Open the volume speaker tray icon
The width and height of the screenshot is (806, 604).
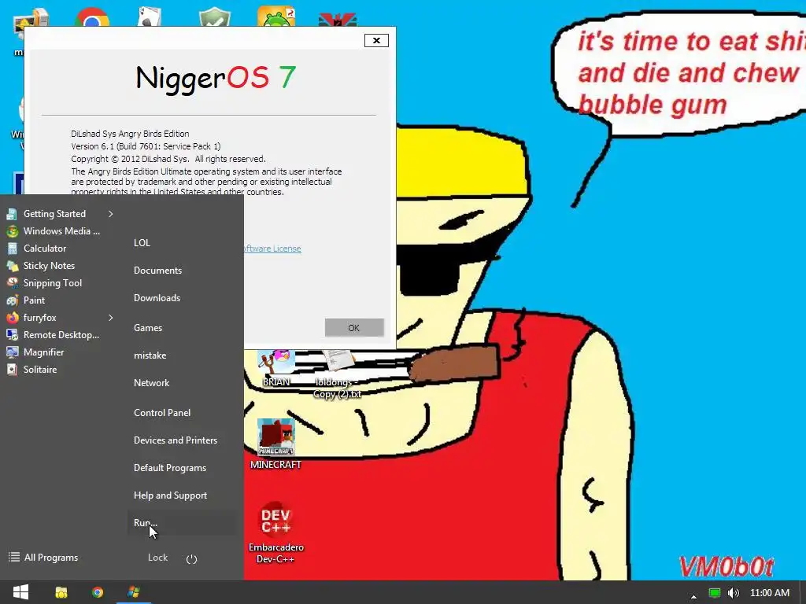click(734, 593)
